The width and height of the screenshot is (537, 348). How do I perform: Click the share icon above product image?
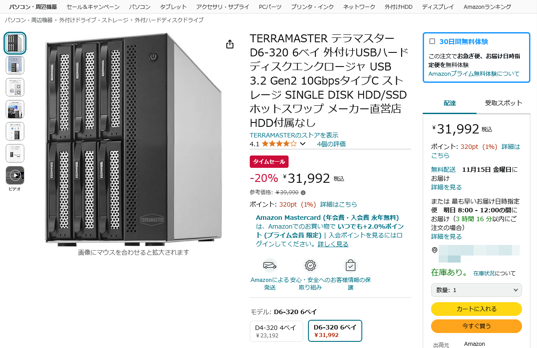(x=229, y=44)
